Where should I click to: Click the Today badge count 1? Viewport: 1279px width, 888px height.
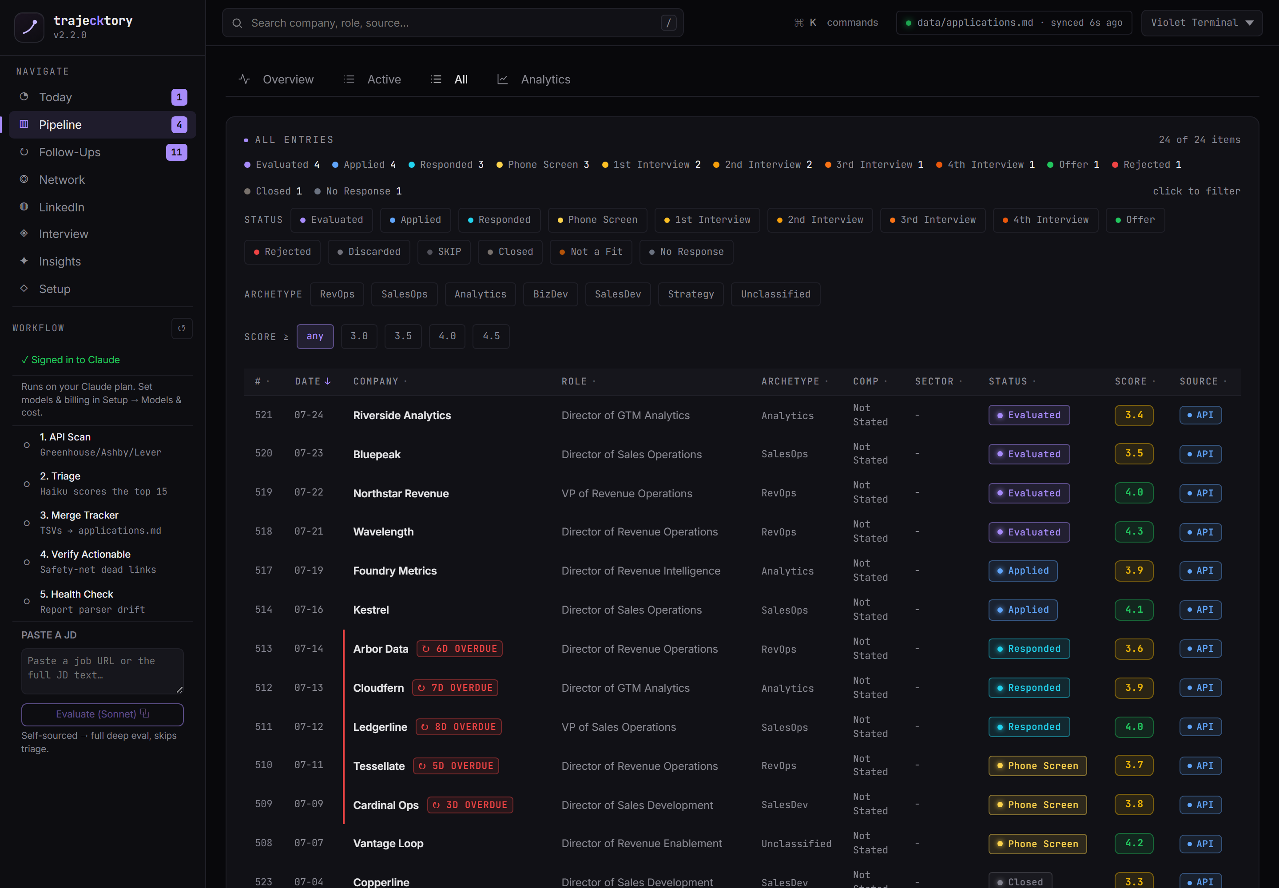click(x=179, y=97)
